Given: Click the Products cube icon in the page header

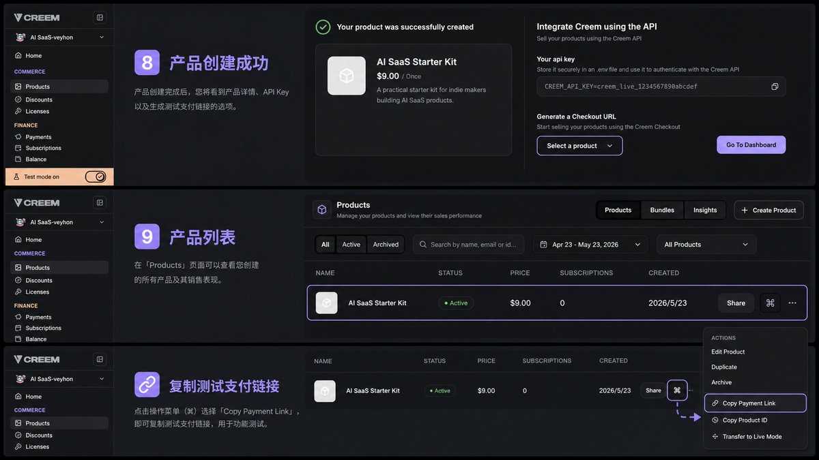Looking at the screenshot, I should (x=322, y=209).
